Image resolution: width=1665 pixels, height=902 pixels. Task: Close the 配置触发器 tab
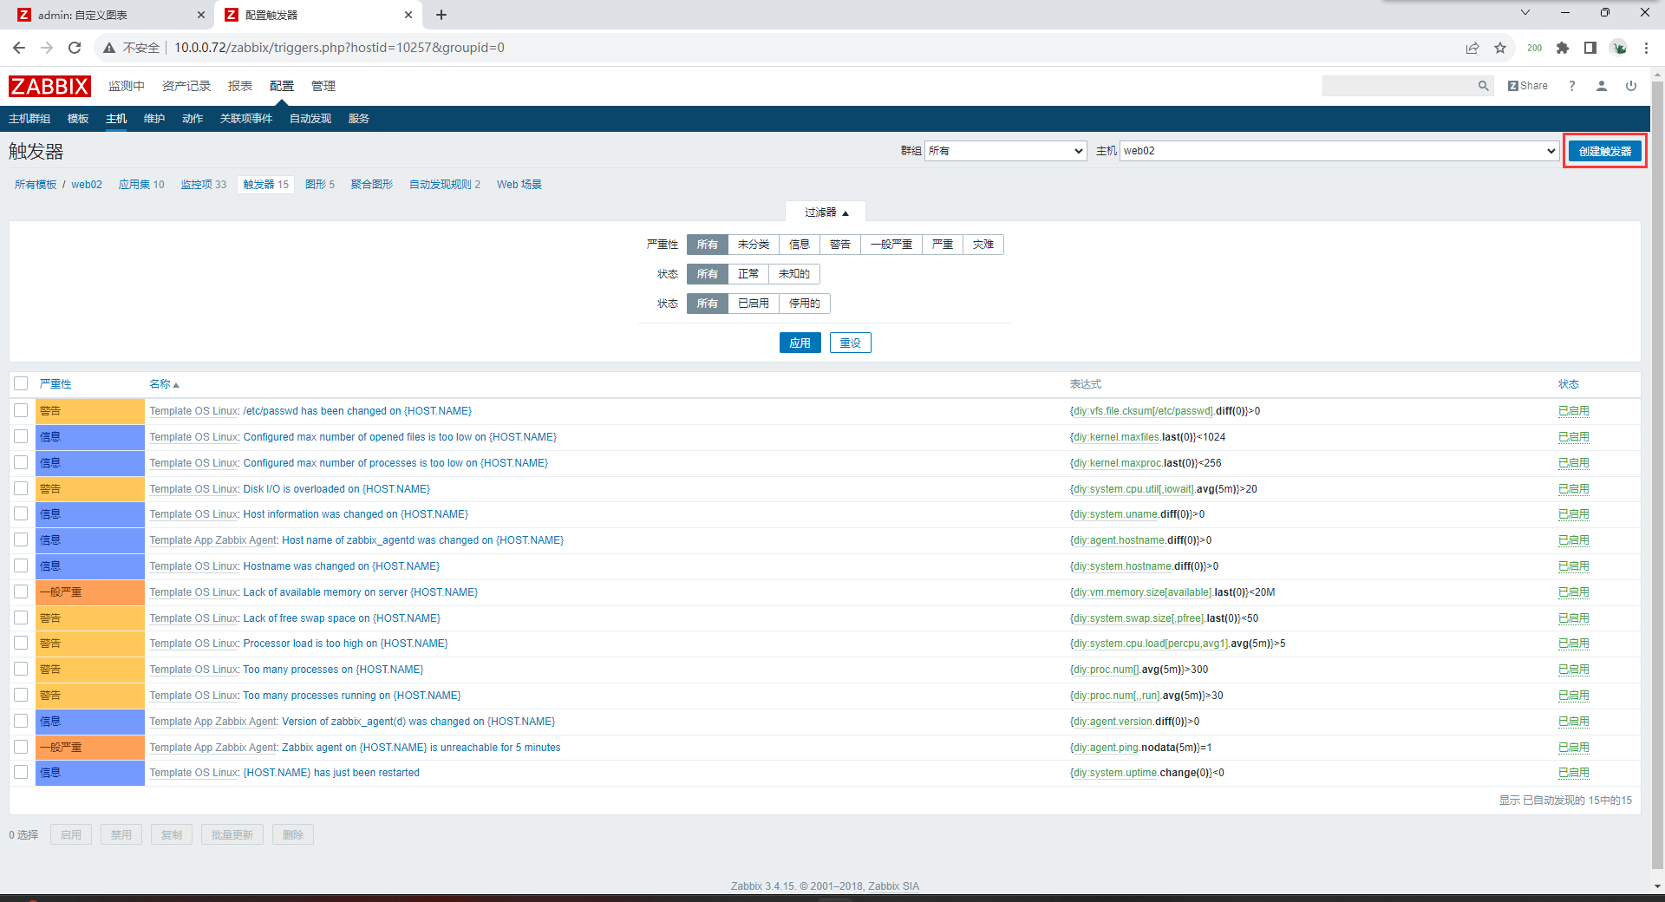(x=408, y=15)
